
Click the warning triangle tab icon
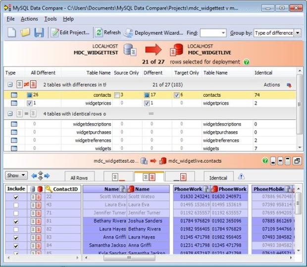coord(241,177)
